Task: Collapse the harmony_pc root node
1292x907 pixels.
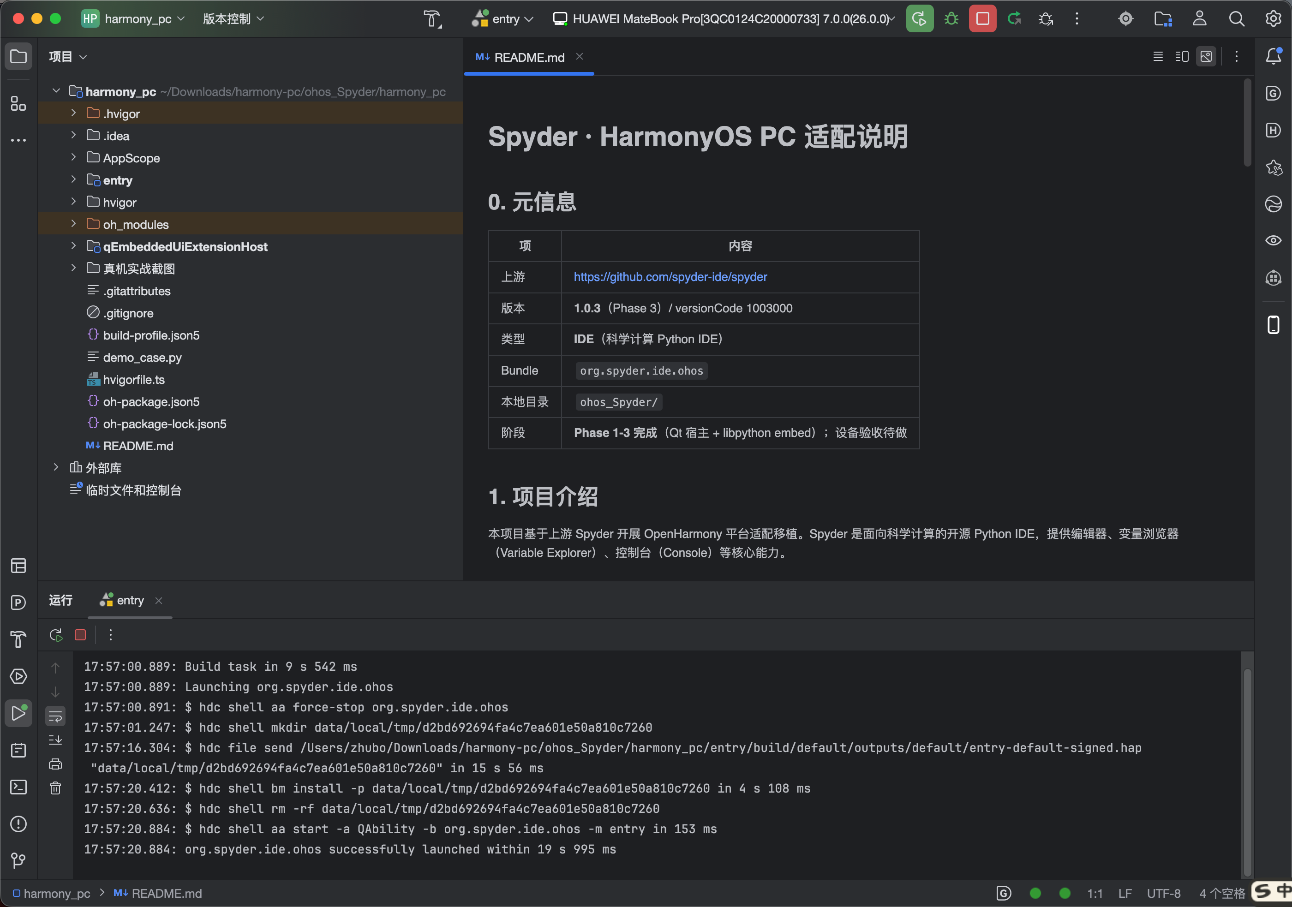Action: click(56, 91)
